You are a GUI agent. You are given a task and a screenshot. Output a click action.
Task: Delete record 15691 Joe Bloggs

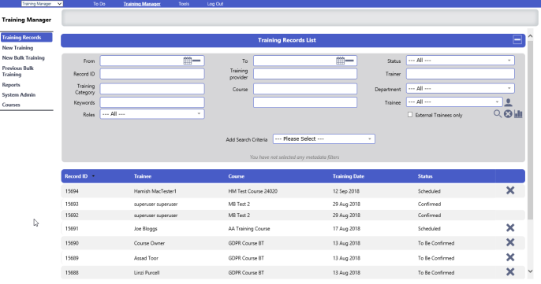click(x=510, y=227)
